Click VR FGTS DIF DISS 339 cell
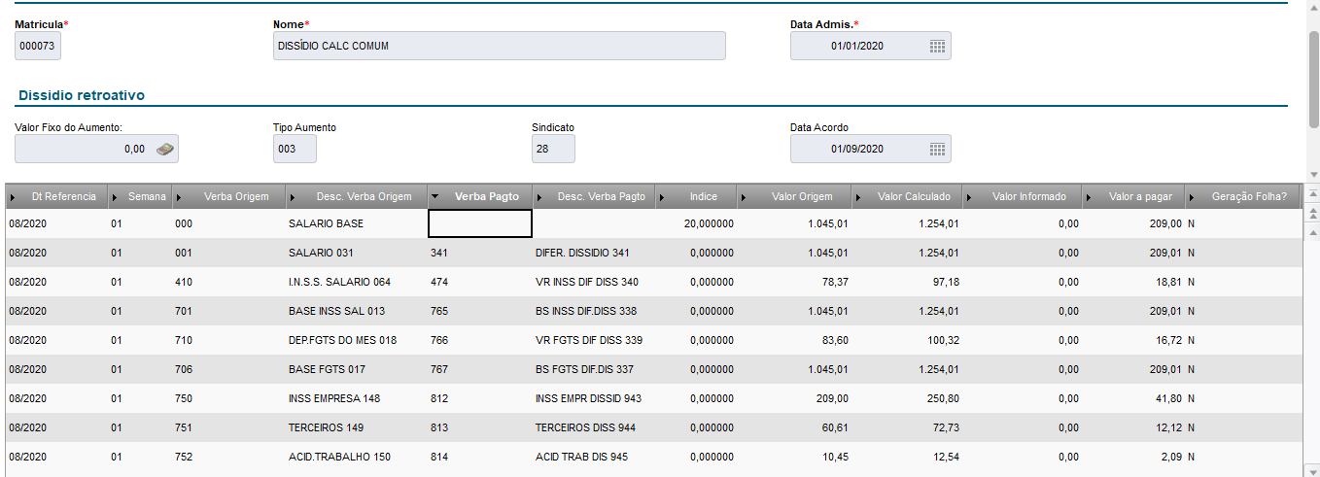This screenshot has width=1320, height=477. tap(594, 340)
